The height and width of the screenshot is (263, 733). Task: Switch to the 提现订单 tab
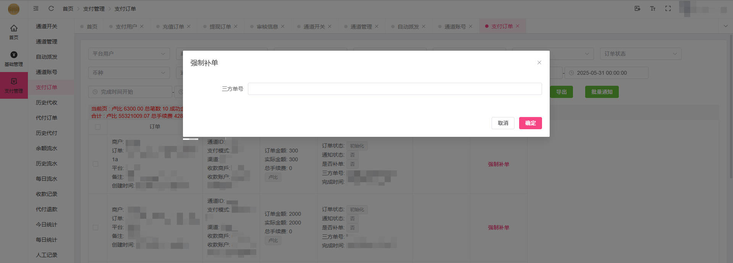click(220, 27)
